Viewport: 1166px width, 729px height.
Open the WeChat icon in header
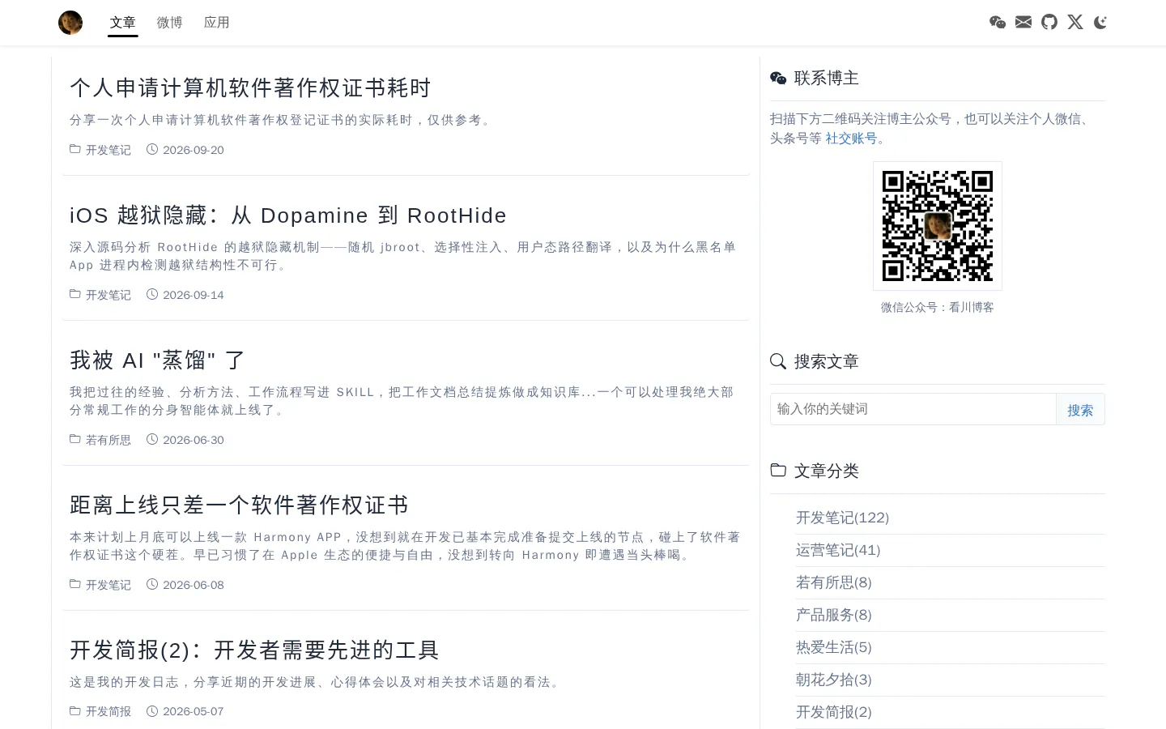[998, 23]
